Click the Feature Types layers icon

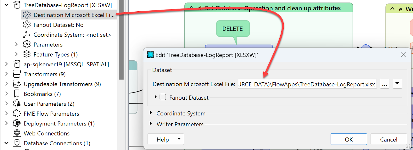pos(27,54)
